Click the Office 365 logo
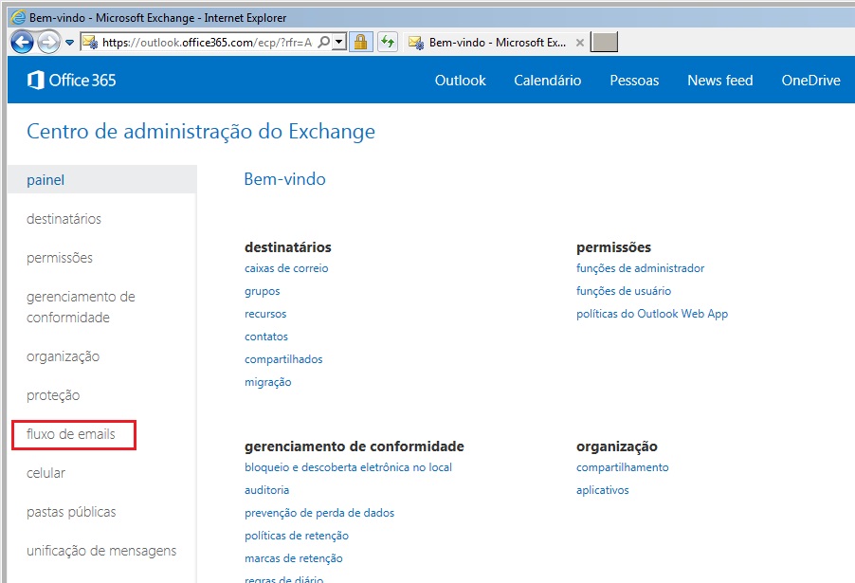The width and height of the screenshot is (855, 583). (x=71, y=81)
